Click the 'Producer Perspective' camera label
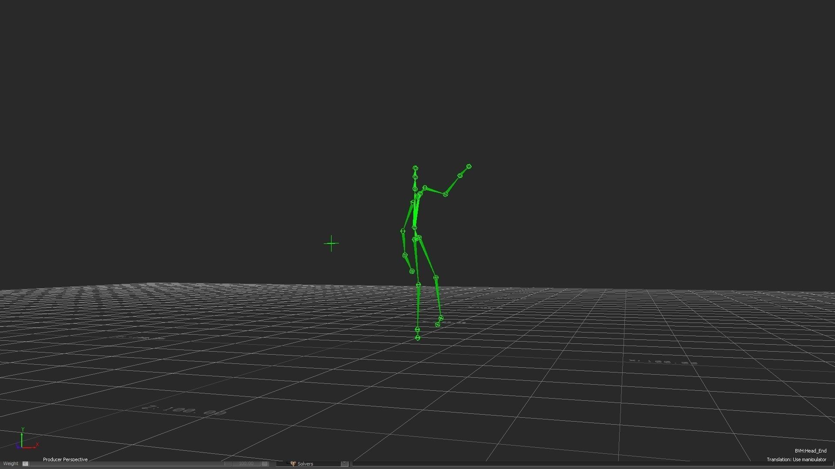Image resolution: width=835 pixels, height=469 pixels. (x=65, y=459)
